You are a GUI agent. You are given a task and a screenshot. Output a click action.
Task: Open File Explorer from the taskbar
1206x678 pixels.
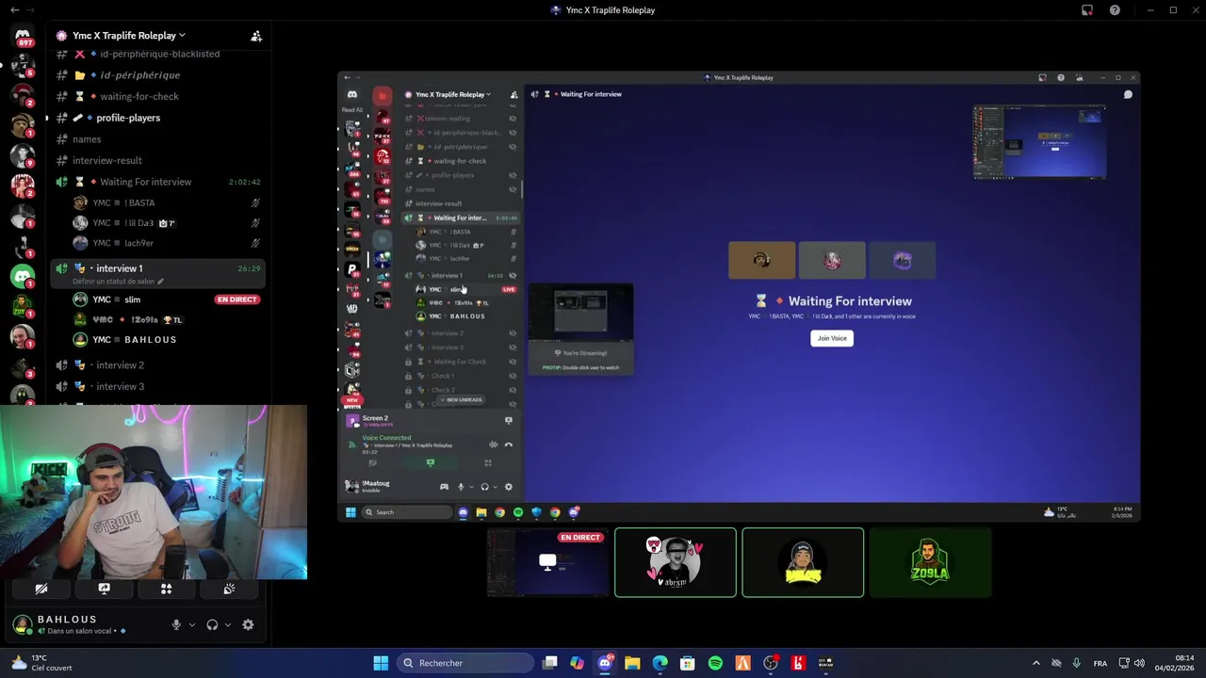632,663
